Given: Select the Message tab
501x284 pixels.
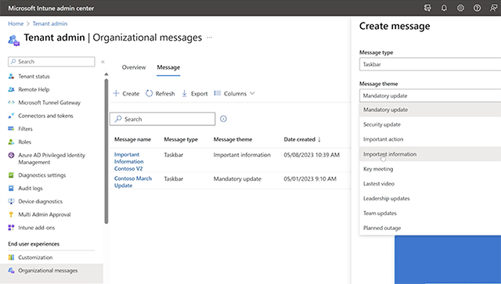Looking at the screenshot, I should tap(168, 67).
